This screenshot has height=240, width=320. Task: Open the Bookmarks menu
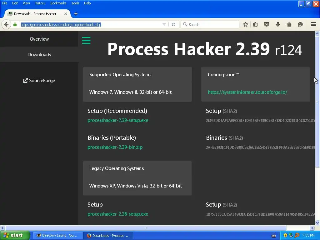pyautogui.click(x=58, y=3)
